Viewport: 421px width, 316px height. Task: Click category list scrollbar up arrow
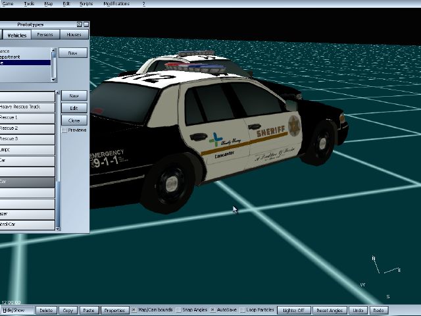53,50
